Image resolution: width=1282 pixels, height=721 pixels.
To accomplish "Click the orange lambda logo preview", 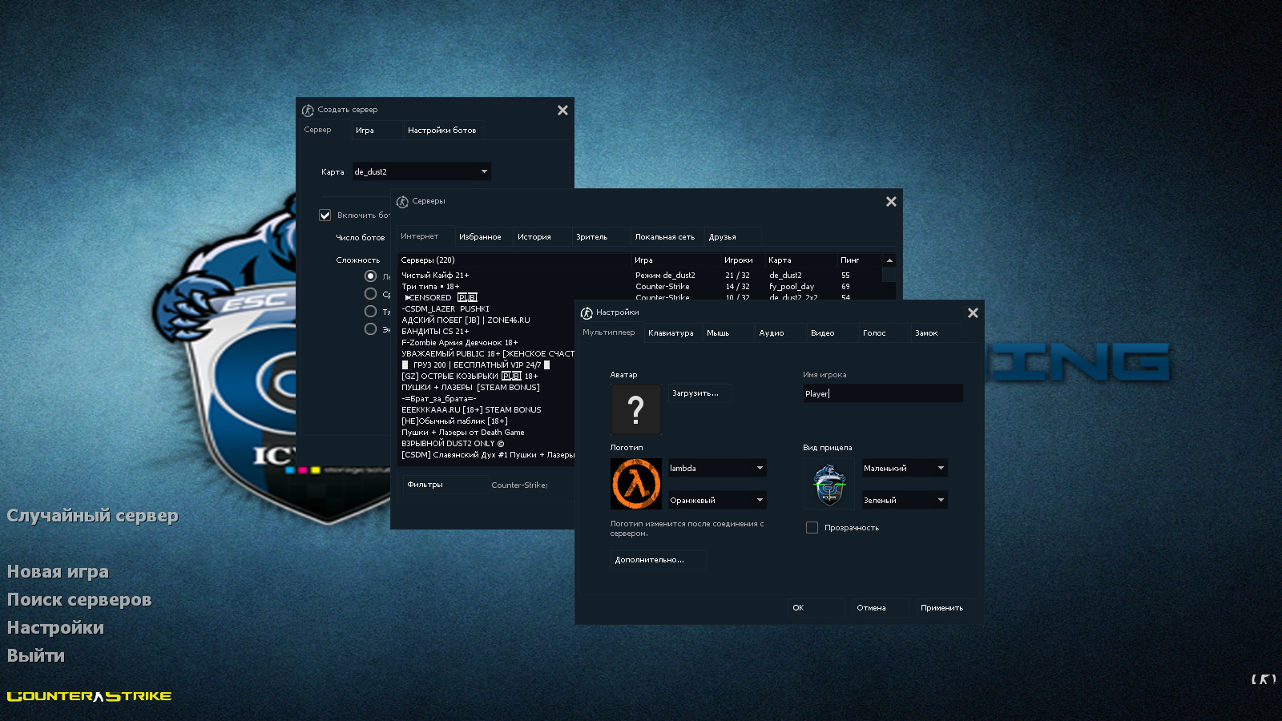I will coord(635,484).
